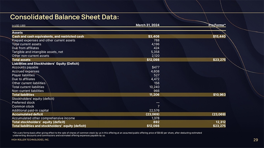Click the slide page number 29
The image size is (264, 148).
tap(255, 140)
